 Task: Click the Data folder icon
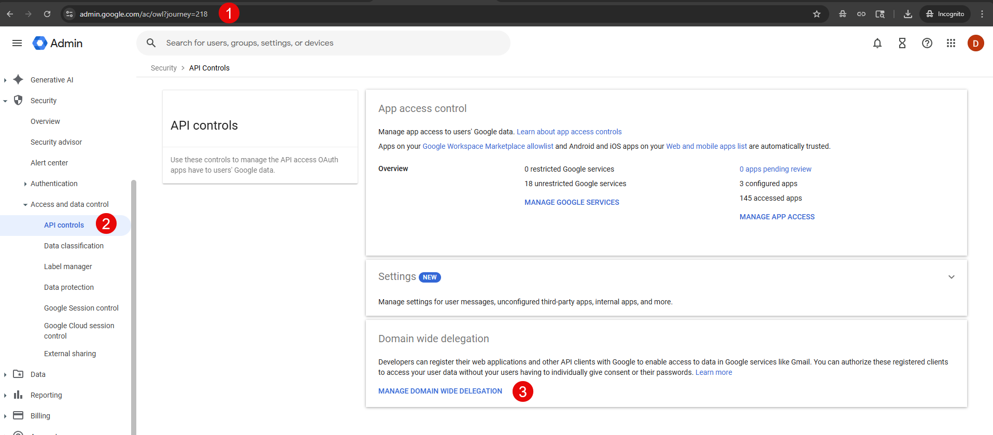point(18,374)
